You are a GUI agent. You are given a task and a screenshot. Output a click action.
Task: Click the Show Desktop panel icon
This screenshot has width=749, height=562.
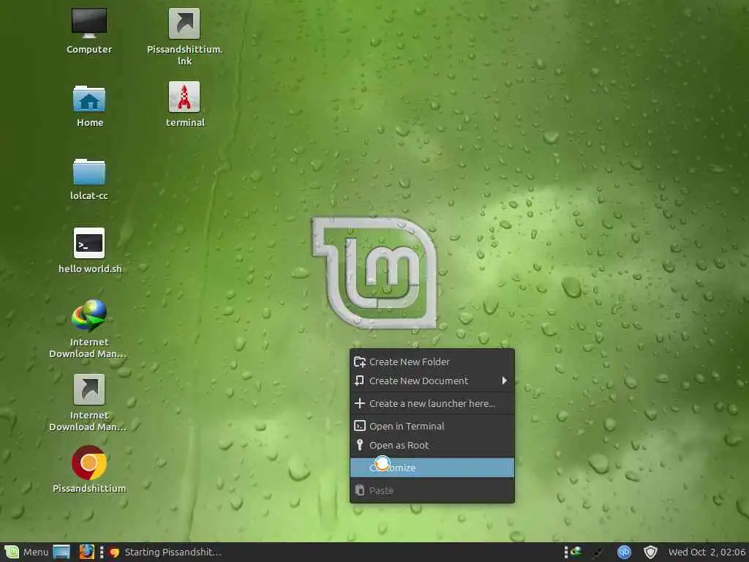click(x=61, y=552)
